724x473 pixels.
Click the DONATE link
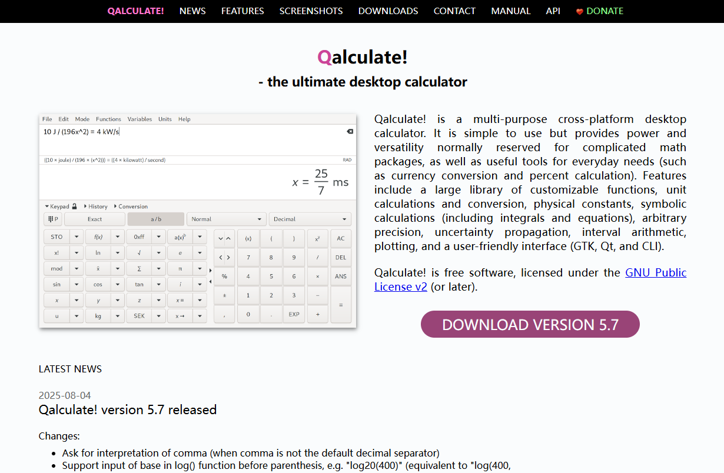(605, 11)
